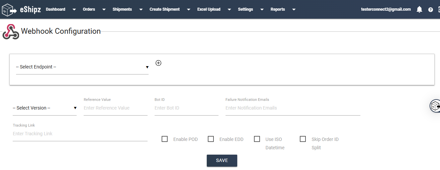This screenshot has width=440, height=170.
Task: Enable the EDD checkbox
Action: [x=211, y=139]
